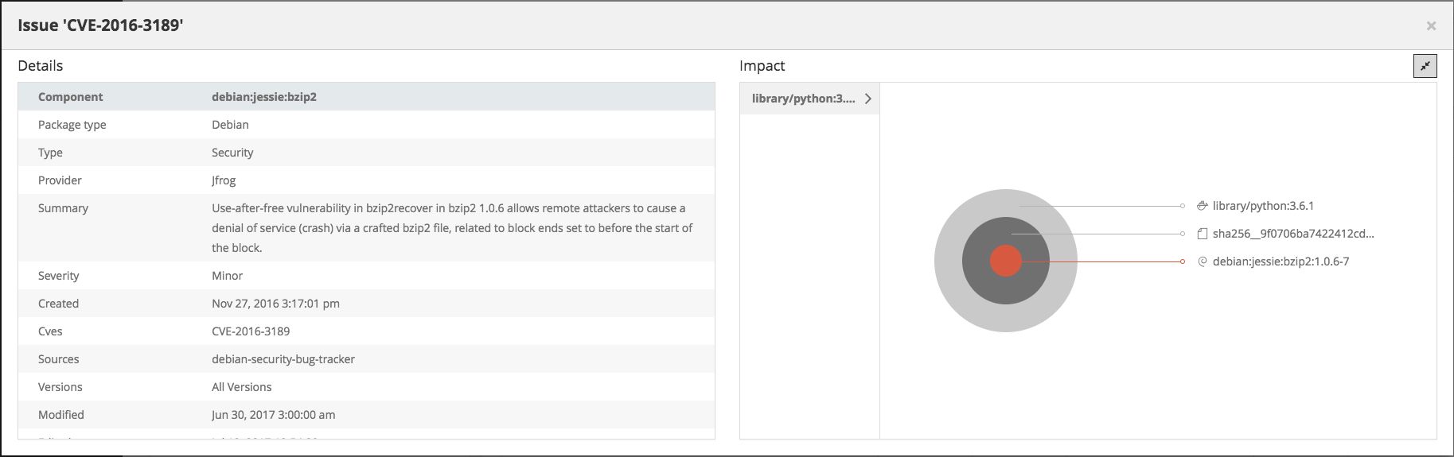
Task: Click the Docker icon beside library/python:3.6.1
Action: coord(1203,206)
